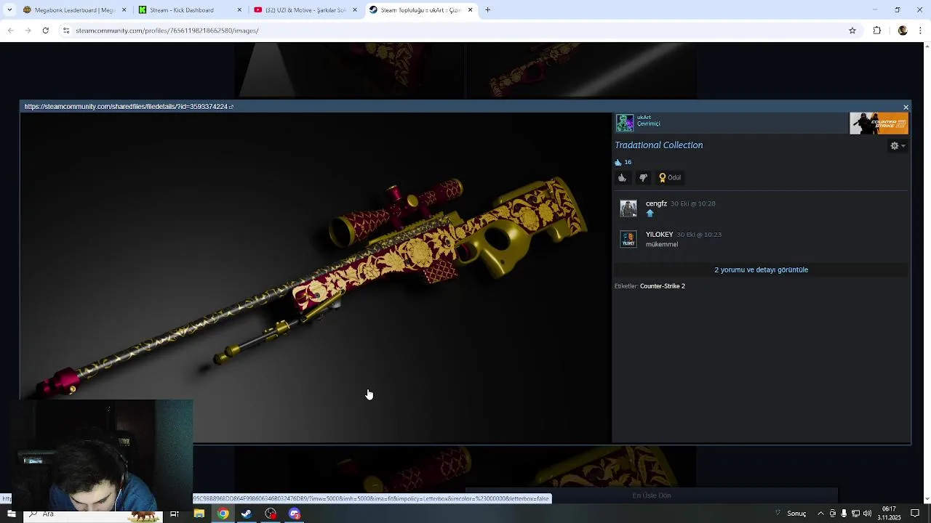Click the thumbs down rate button
This screenshot has width=931, height=523.
tap(643, 177)
